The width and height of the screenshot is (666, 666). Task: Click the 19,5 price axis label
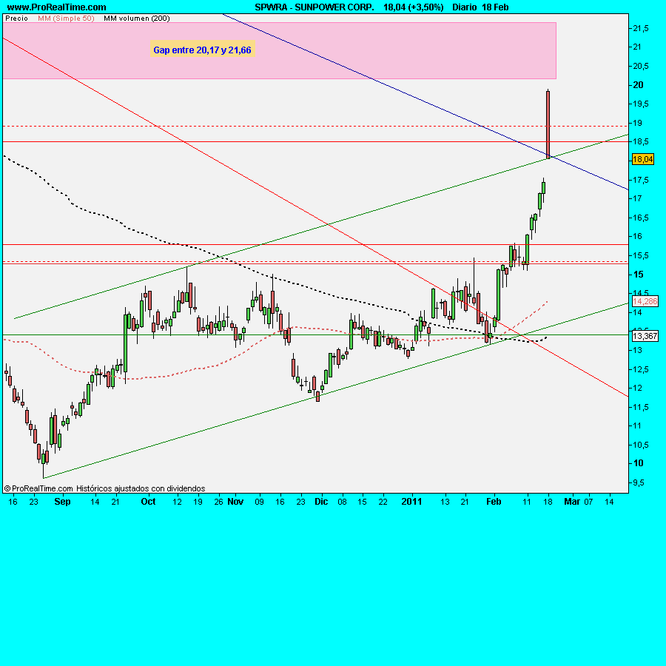(x=641, y=104)
